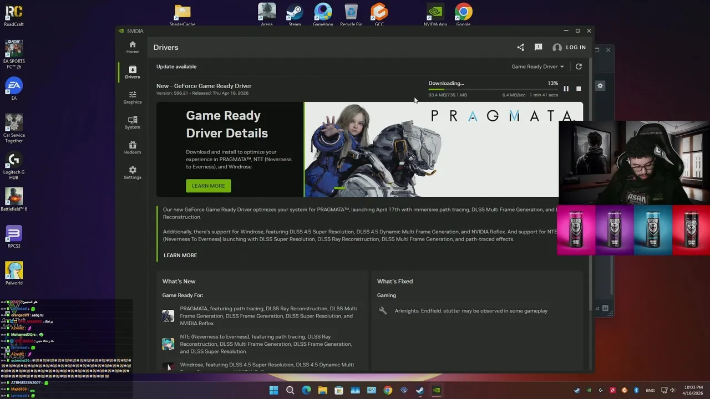
Task: Open Car Service Together desktop shortcut
Action: point(14,129)
